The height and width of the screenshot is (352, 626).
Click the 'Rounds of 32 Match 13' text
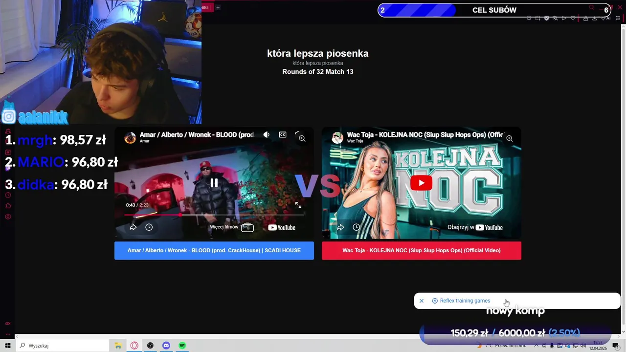coord(318,72)
